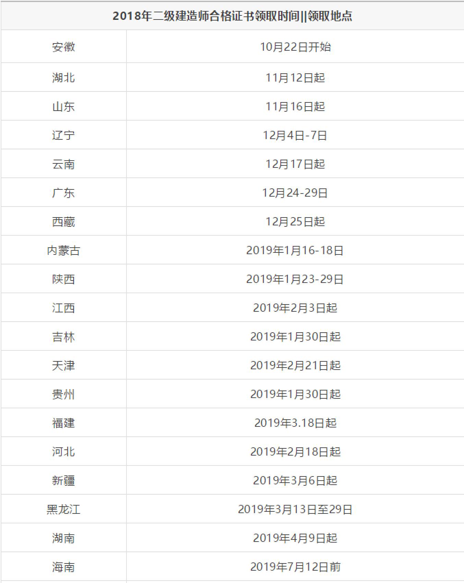Screen dimensions: 464x583
Task: Click the 2019年7月12日前 date for 海南
Action: pyautogui.click(x=295, y=567)
